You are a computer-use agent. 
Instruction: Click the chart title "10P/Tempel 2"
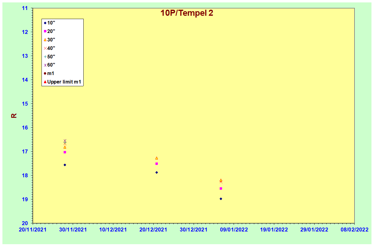coord(187,13)
